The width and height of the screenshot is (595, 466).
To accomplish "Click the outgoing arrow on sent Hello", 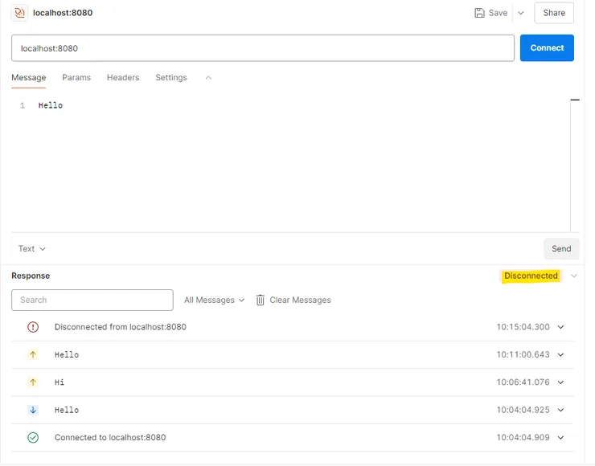I will [33, 354].
